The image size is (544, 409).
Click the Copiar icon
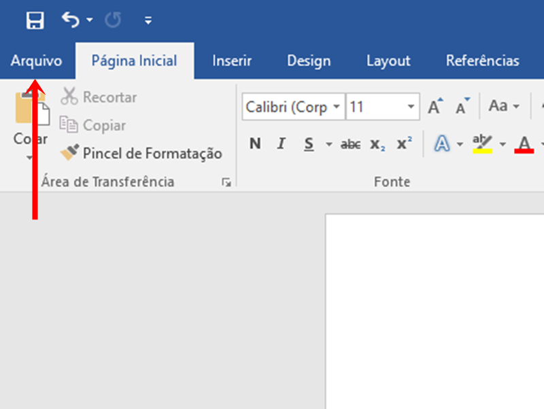click(69, 124)
